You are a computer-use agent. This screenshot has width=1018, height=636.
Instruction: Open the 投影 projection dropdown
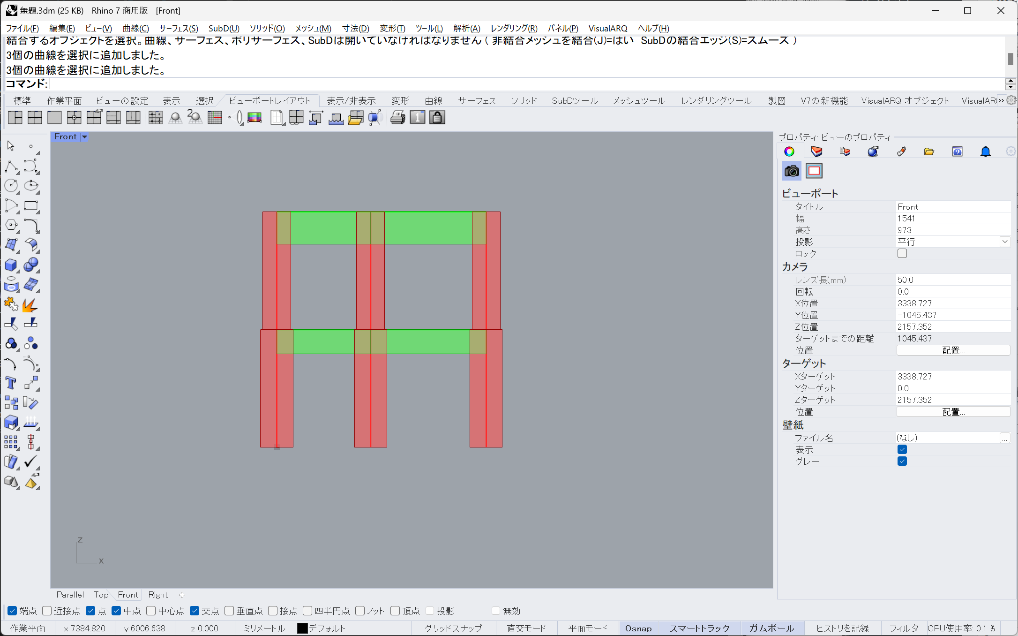(1004, 242)
